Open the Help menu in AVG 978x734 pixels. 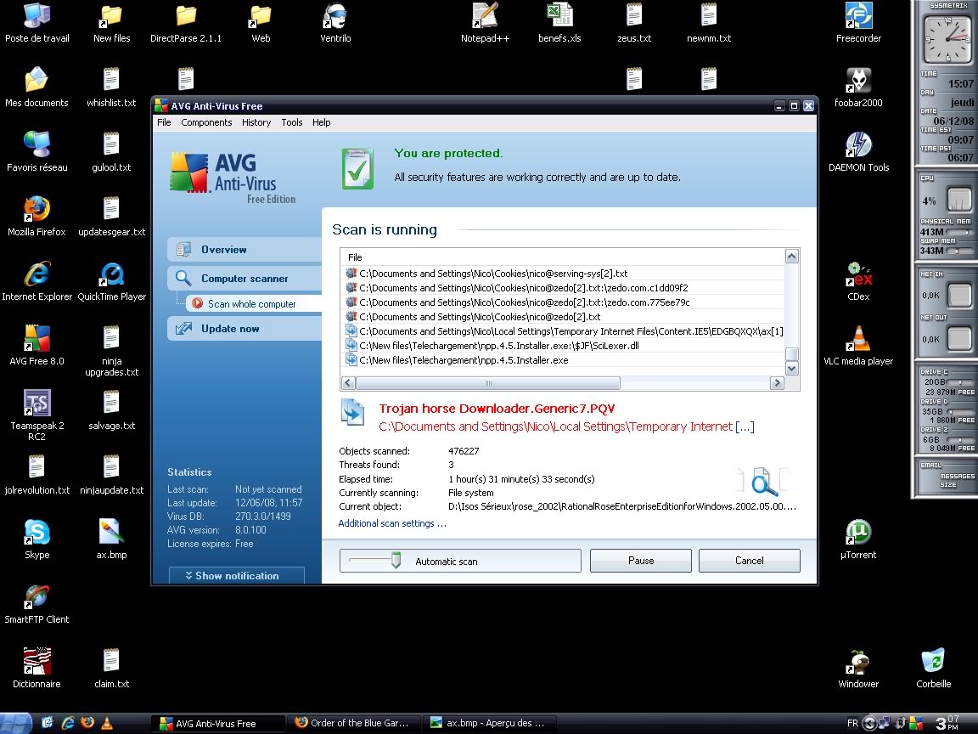[321, 122]
